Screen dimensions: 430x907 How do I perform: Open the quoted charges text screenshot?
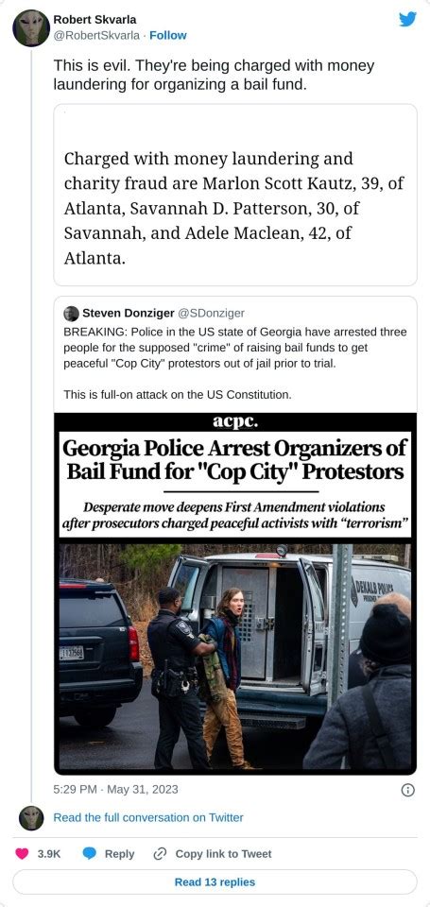235,195
